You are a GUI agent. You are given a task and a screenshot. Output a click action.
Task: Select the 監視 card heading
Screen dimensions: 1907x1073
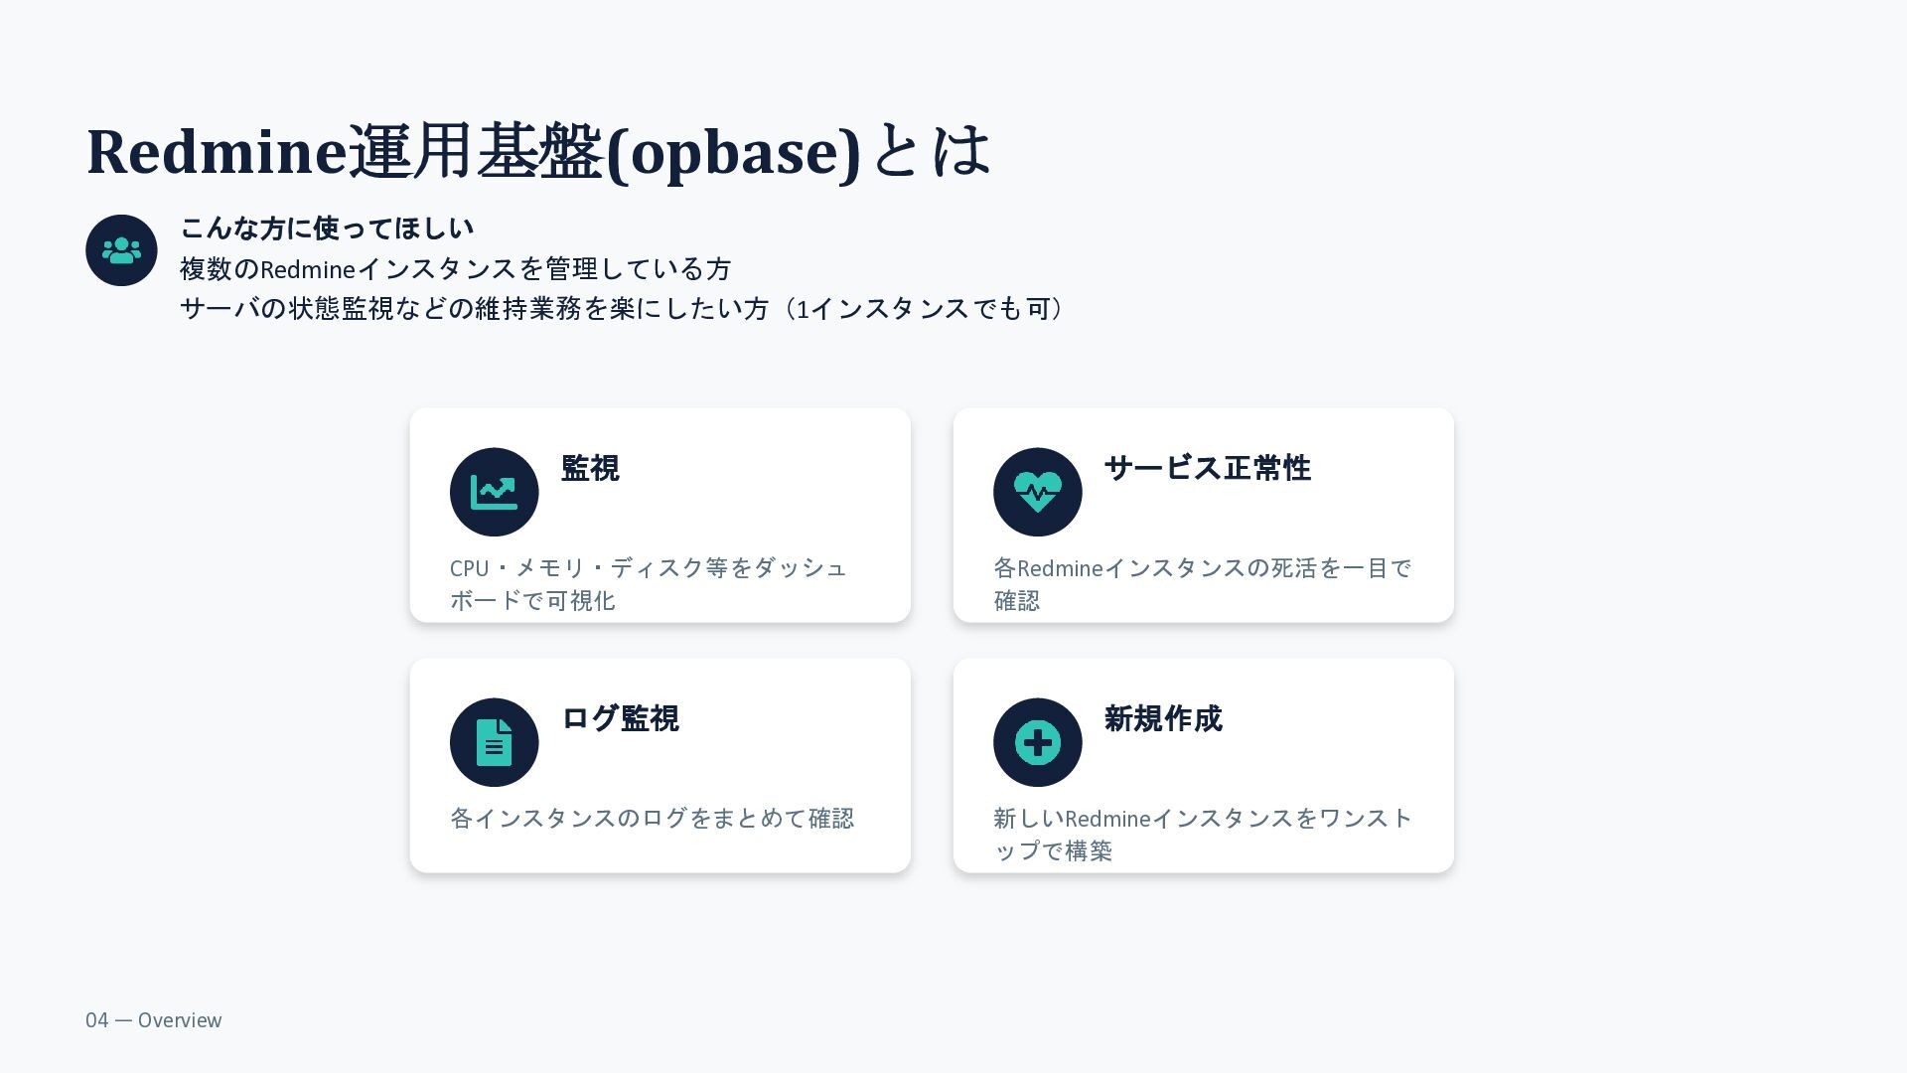(590, 468)
